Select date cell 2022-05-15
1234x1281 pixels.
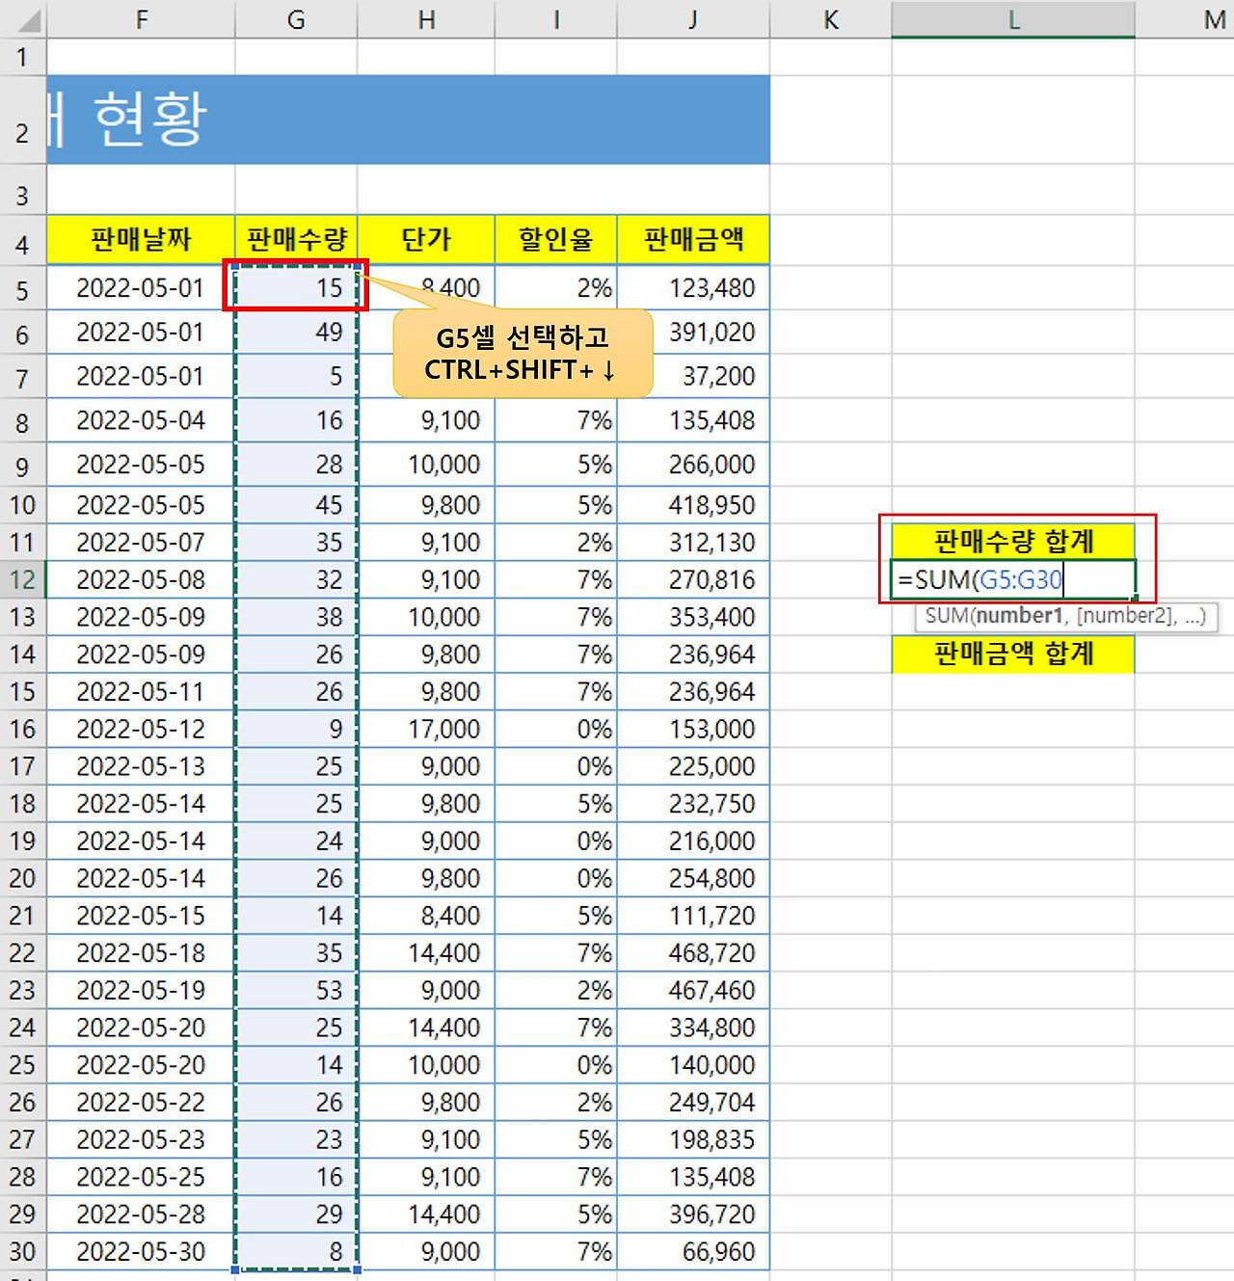click(x=141, y=916)
